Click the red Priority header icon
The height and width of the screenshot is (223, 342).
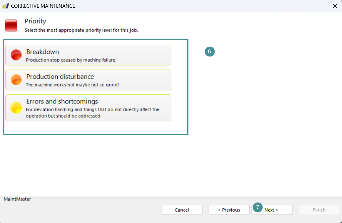[x=11, y=26]
